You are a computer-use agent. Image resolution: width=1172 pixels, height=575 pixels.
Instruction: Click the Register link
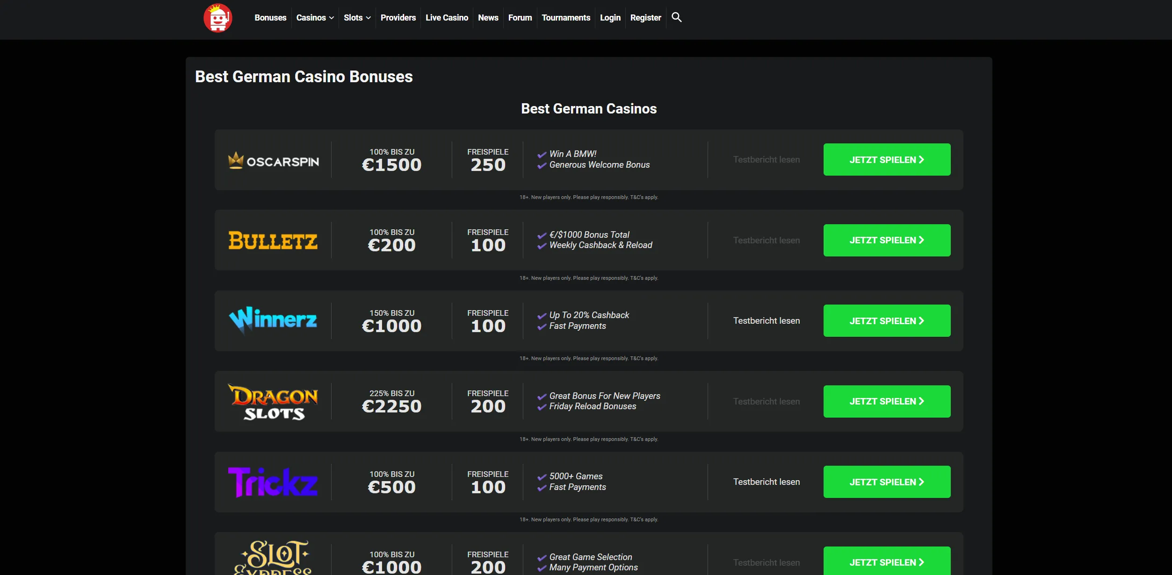click(645, 18)
